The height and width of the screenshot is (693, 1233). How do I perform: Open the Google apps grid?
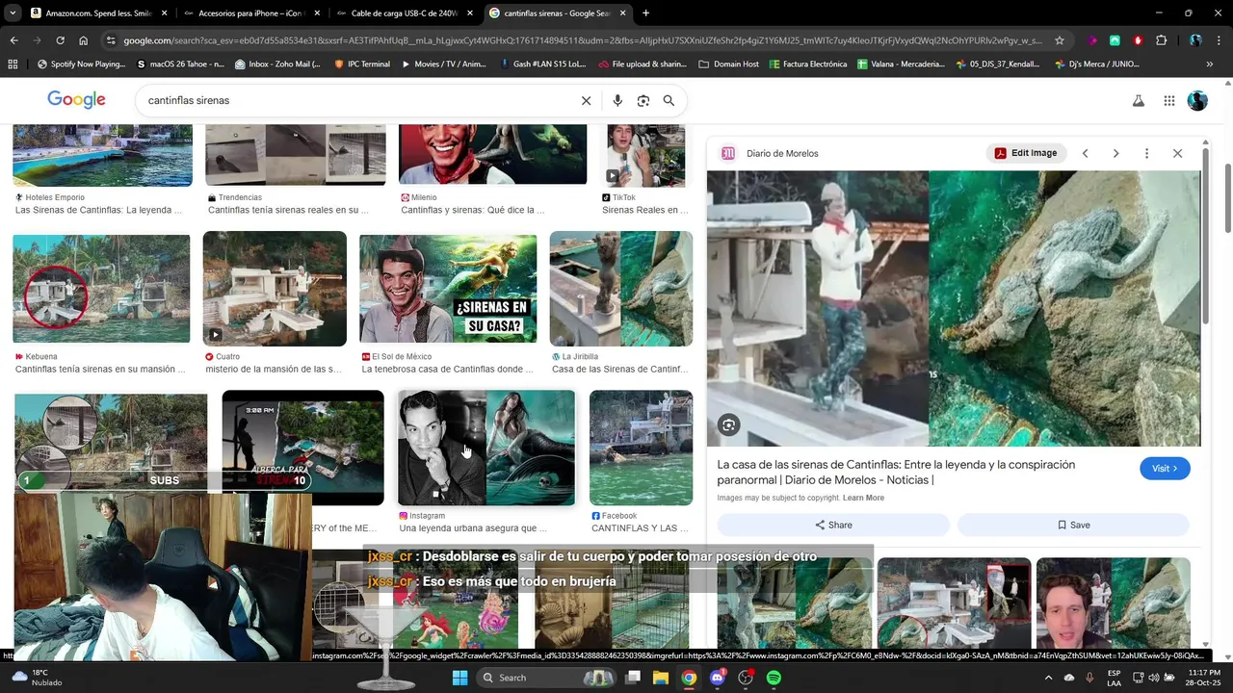(x=1168, y=100)
